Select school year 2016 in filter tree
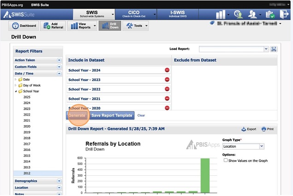293x196 pixels. point(27,150)
